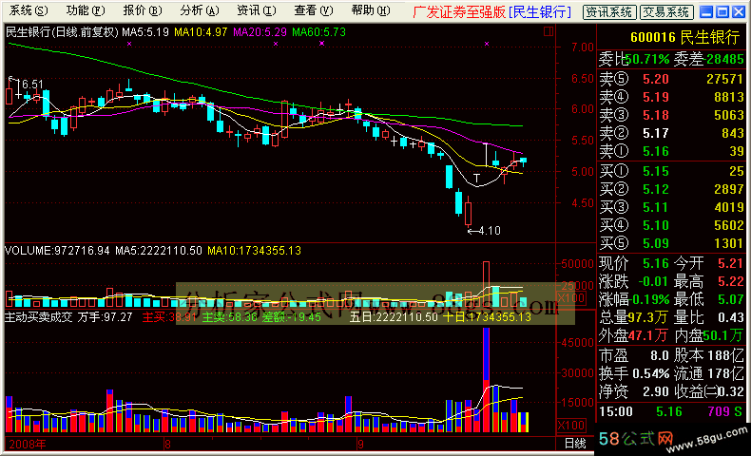Click the 卖⑤ price 5.20 row

coord(671,79)
